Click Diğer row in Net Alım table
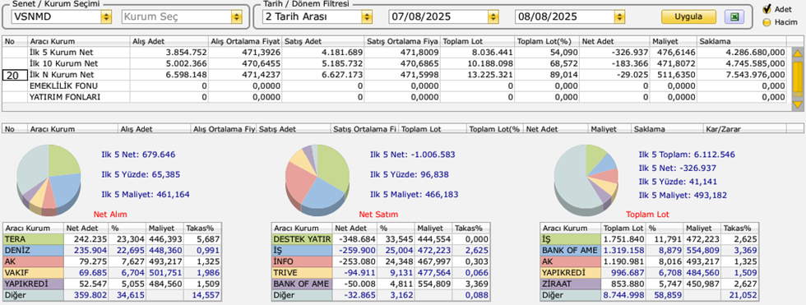The width and height of the screenshot is (806, 305). pos(112,296)
